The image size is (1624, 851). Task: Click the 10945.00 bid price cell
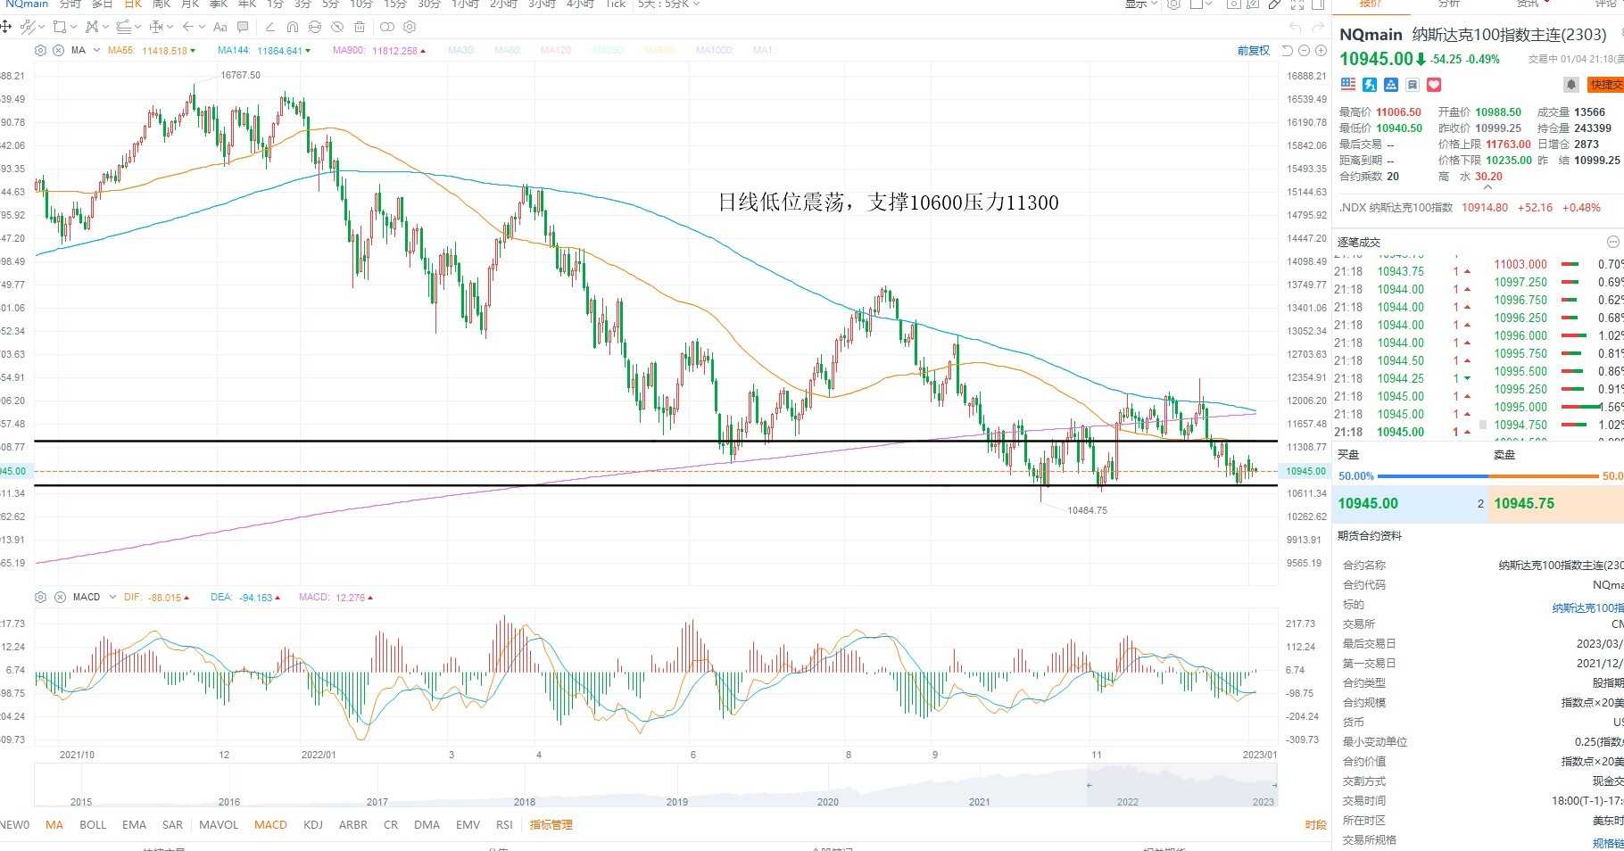point(1368,504)
